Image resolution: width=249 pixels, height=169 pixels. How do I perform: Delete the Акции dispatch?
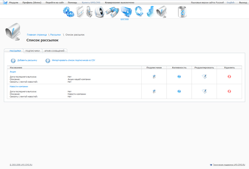pyautogui.click(x=229, y=76)
